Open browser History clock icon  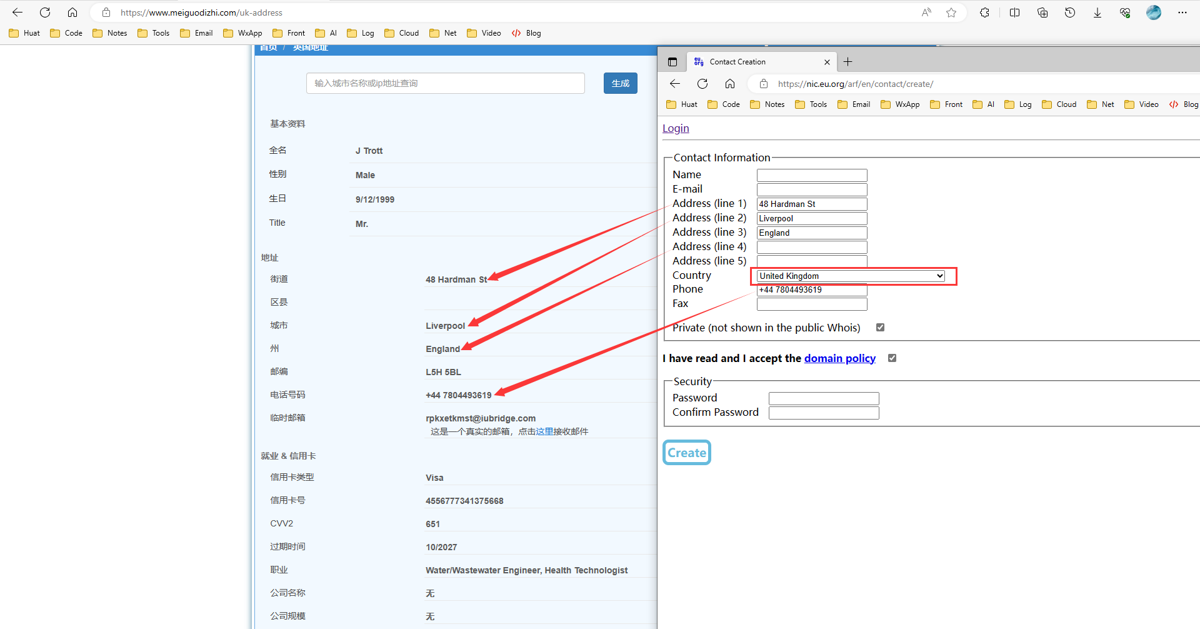point(1070,13)
